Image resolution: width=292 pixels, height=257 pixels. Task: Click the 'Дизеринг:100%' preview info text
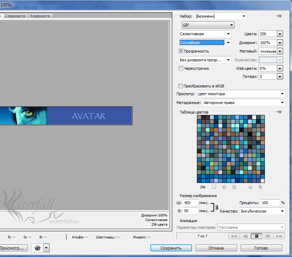[154, 215]
